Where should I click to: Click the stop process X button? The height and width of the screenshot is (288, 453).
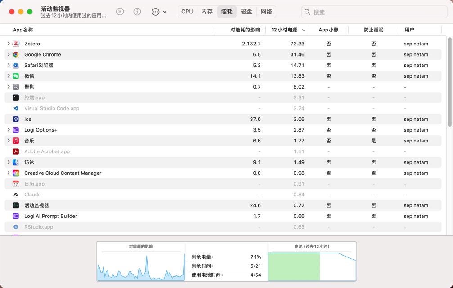[x=120, y=12]
